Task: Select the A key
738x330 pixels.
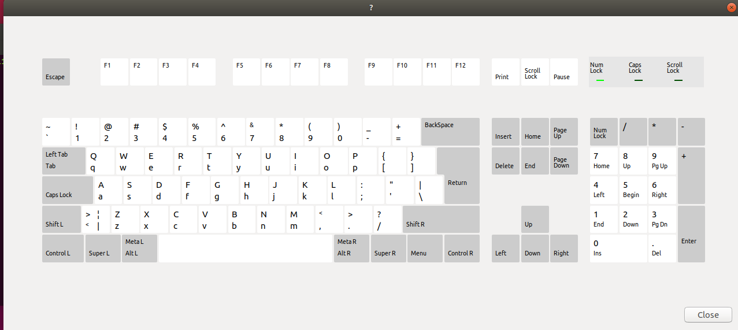Action: click(109, 190)
